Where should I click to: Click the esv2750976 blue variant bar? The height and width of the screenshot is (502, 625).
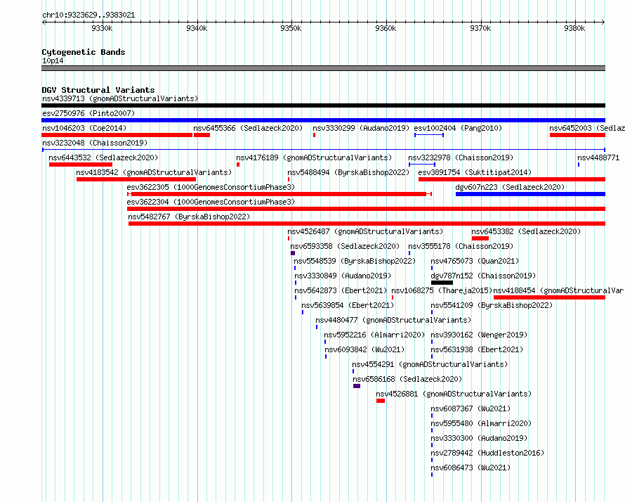(323, 120)
